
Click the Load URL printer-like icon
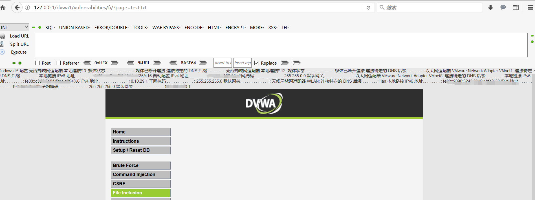[x=2, y=36]
